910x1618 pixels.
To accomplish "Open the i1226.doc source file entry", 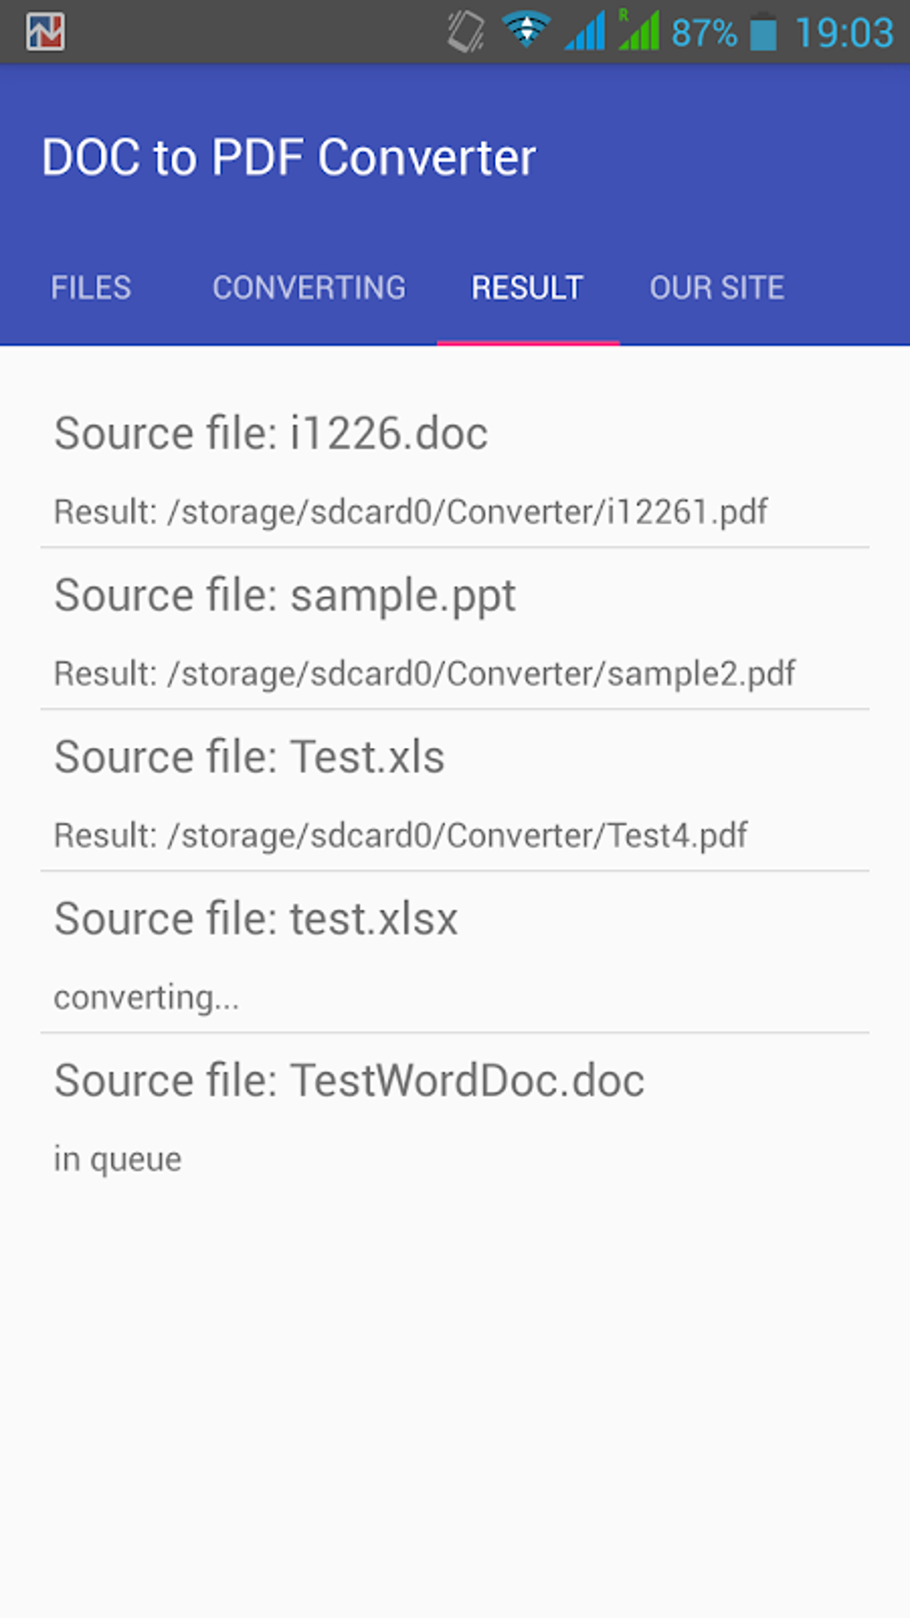I will (x=271, y=434).
